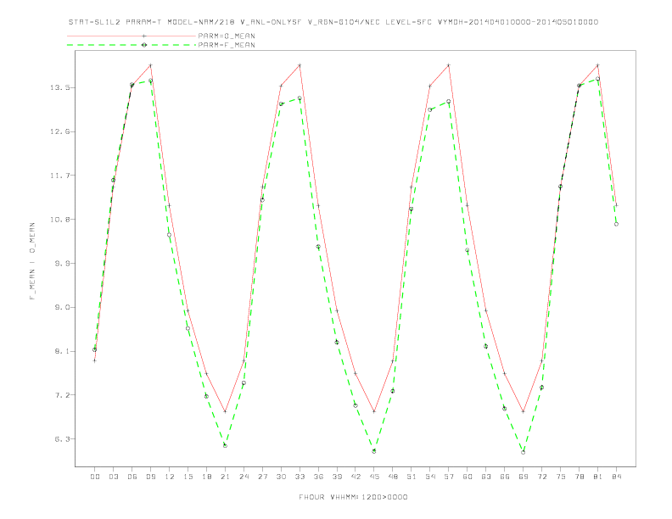This screenshot has height=519, width=672.
Task: Click the 27 forecast hour tick label
Action: tap(262, 477)
